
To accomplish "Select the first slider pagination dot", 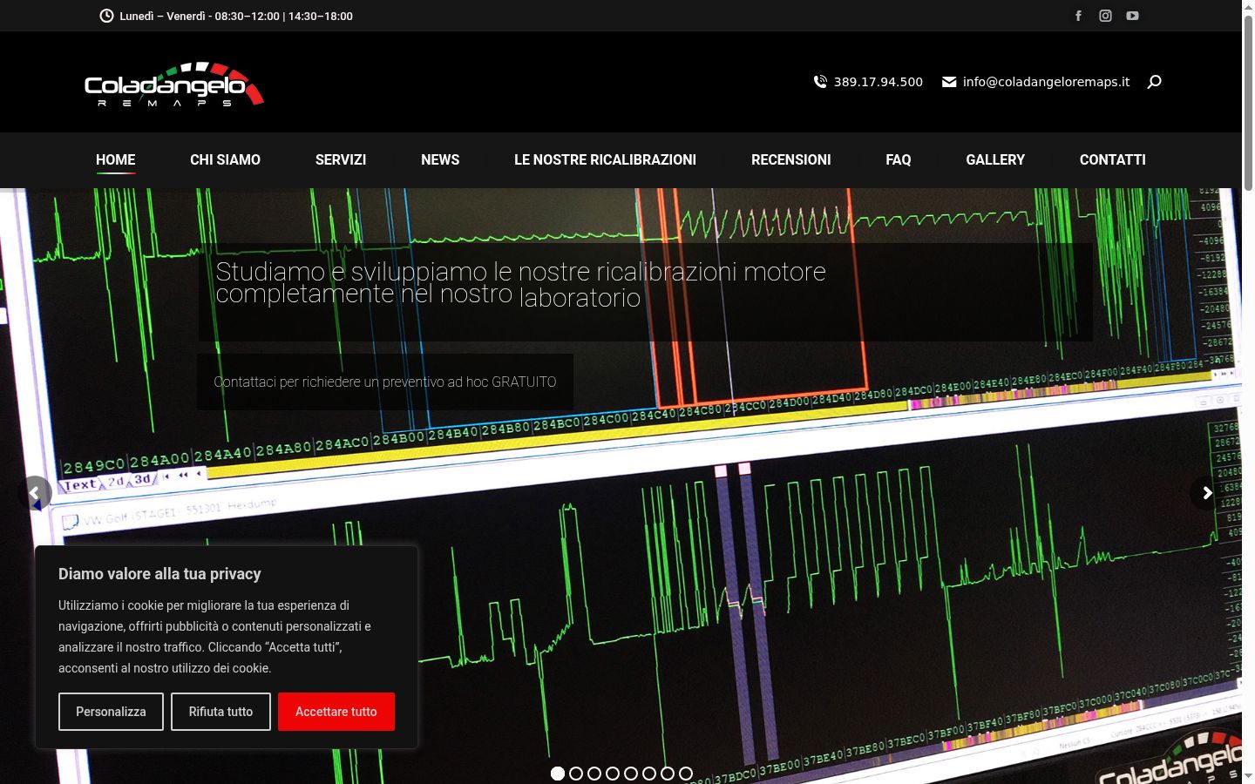I will [x=558, y=774].
